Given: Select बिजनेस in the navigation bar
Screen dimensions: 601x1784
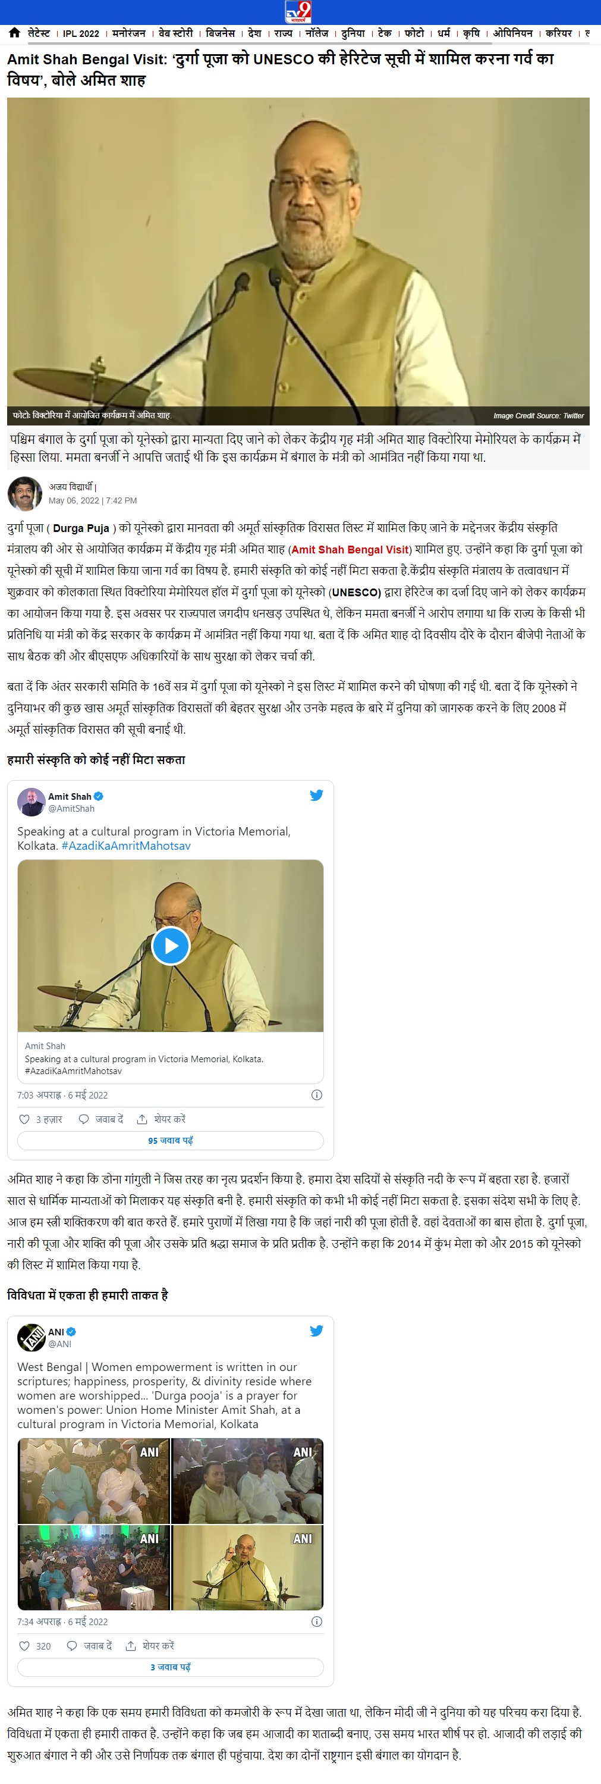Looking at the screenshot, I should coord(221,33).
